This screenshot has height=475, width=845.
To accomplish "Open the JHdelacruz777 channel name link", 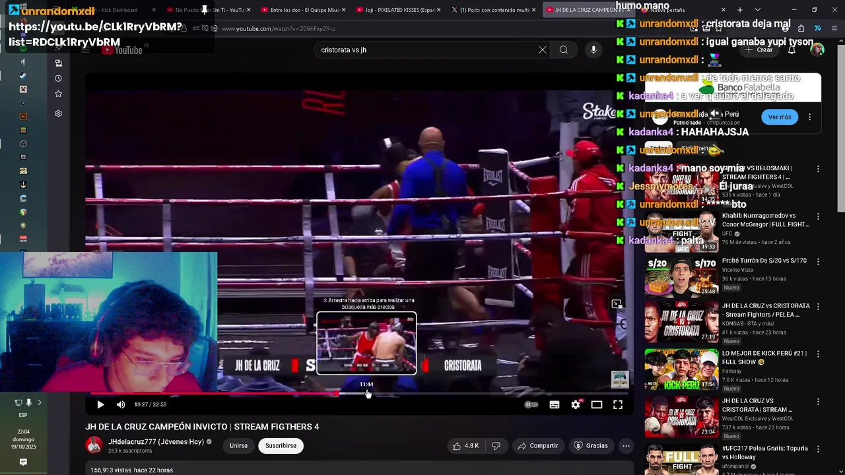I will pyautogui.click(x=156, y=442).
